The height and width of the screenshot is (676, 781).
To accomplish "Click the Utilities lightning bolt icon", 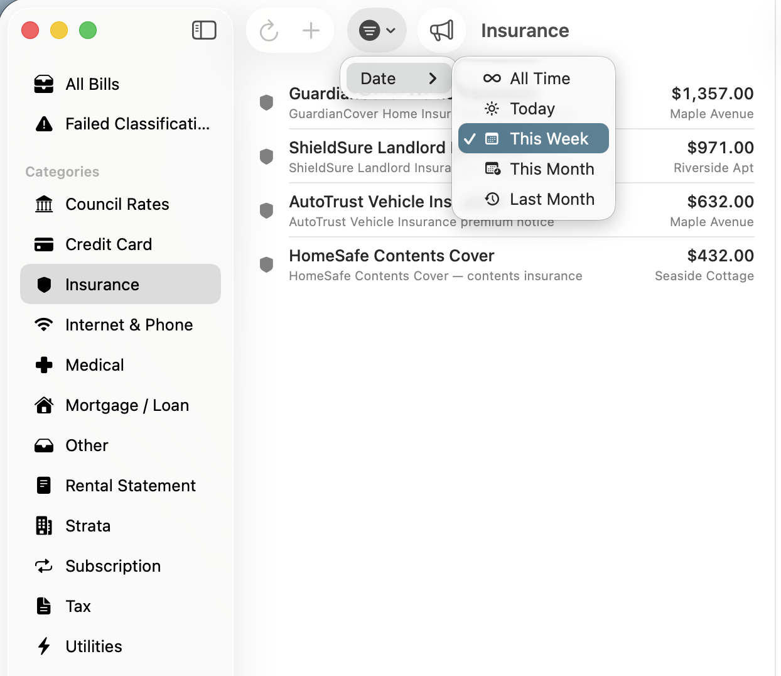I will [44, 646].
